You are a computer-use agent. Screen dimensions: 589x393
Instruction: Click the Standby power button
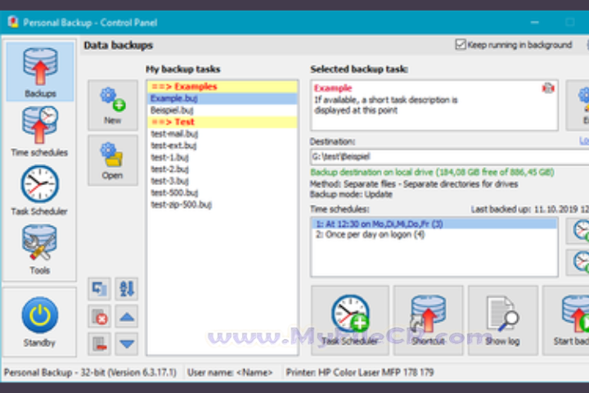tap(39, 322)
